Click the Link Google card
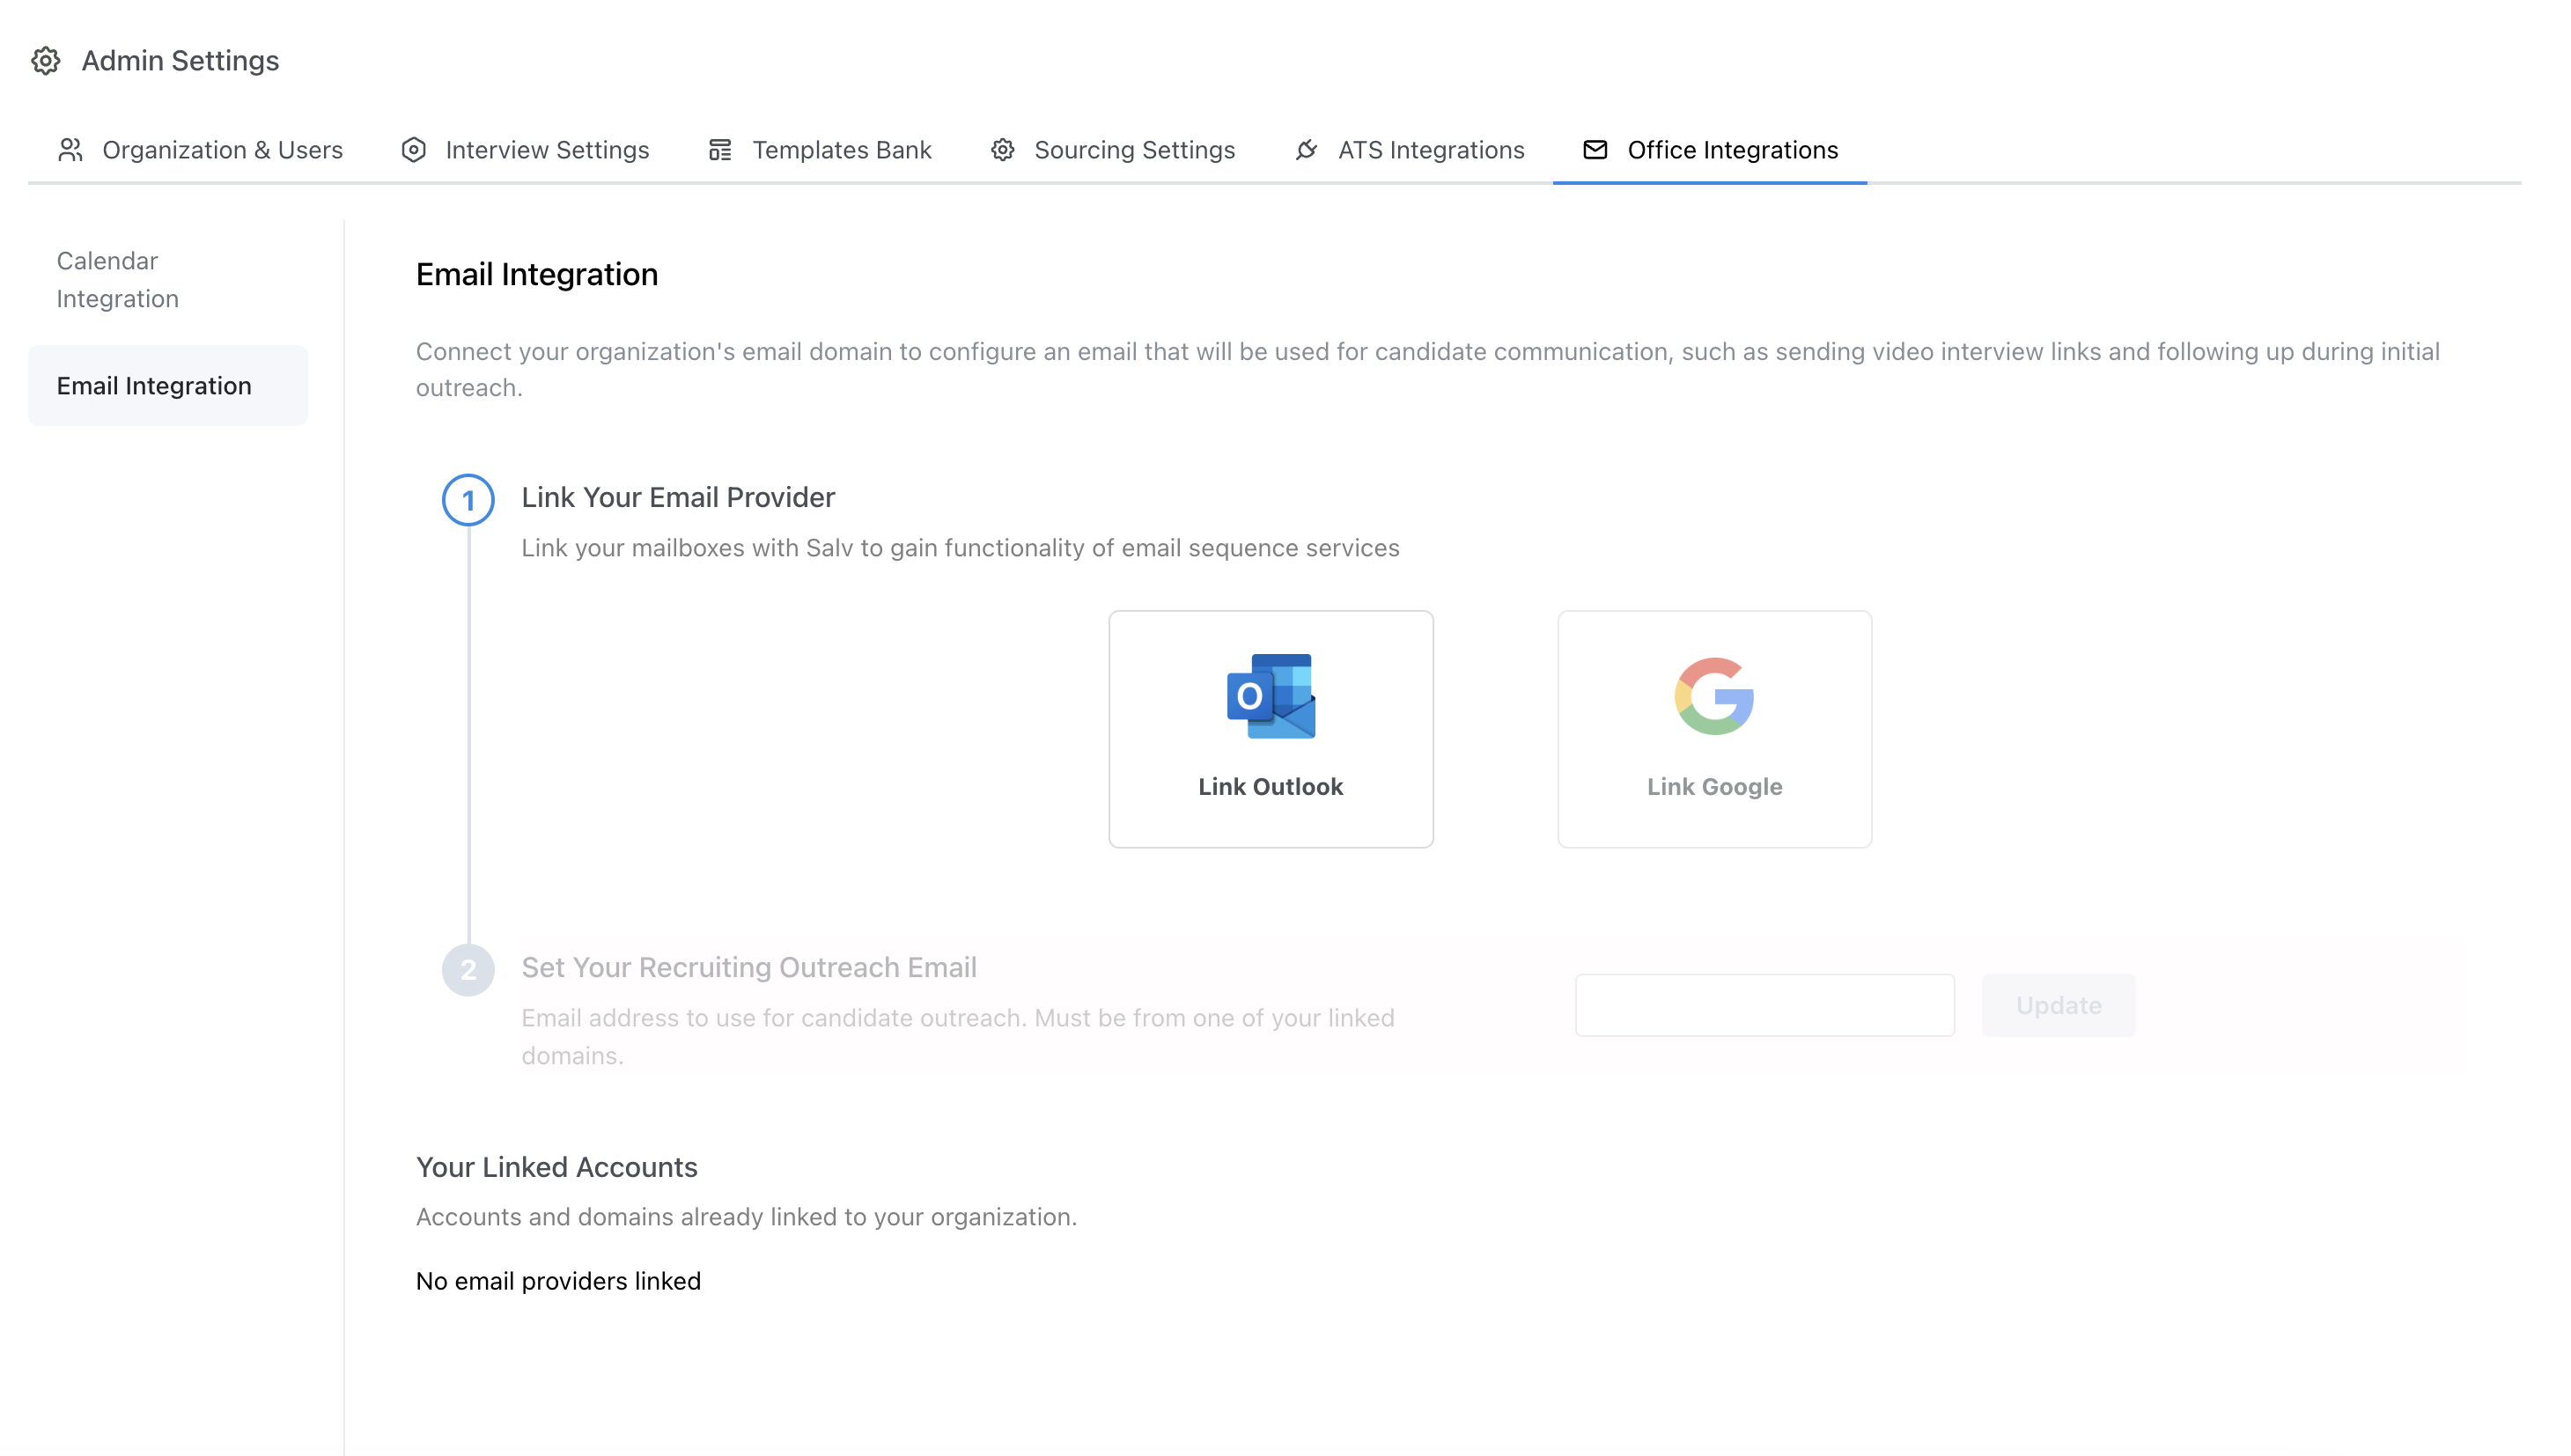The width and height of the screenshot is (2571, 1456). [x=1713, y=730]
